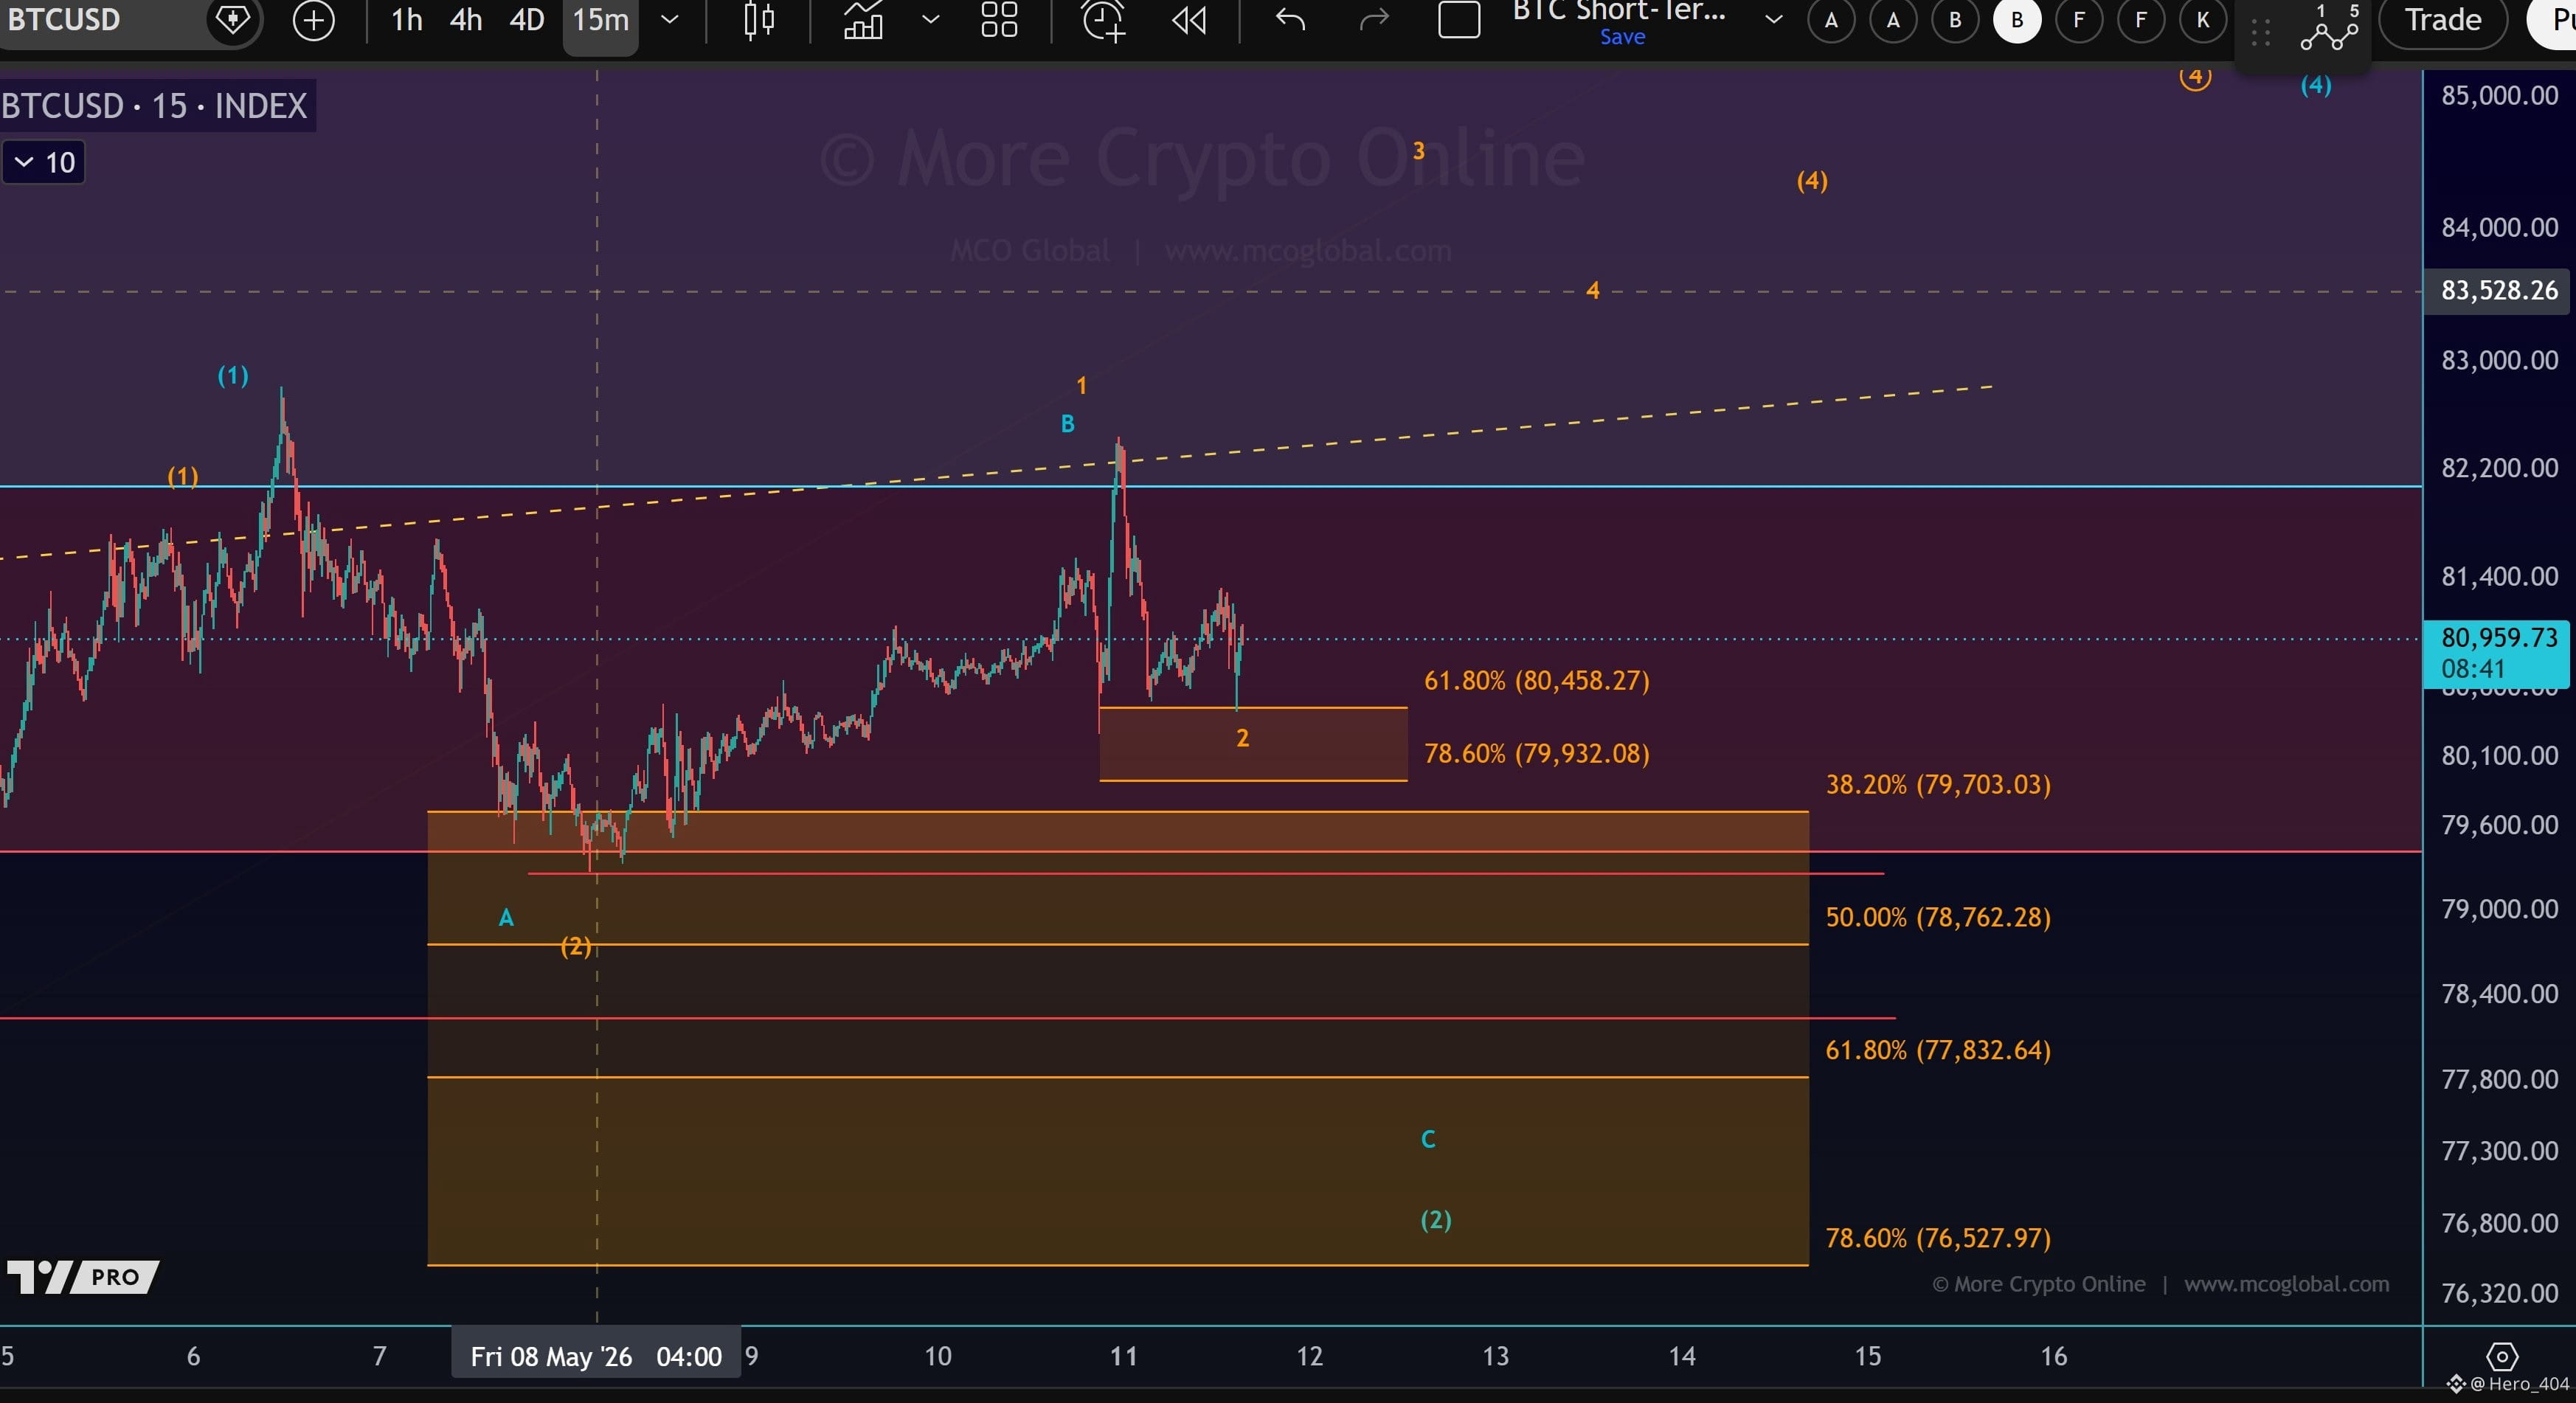Switch to the 1h timeframe

(406, 20)
